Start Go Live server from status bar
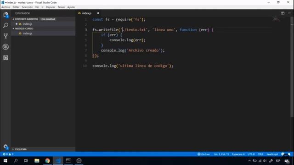The height and width of the screenshot is (165, 294). pos(204,154)
